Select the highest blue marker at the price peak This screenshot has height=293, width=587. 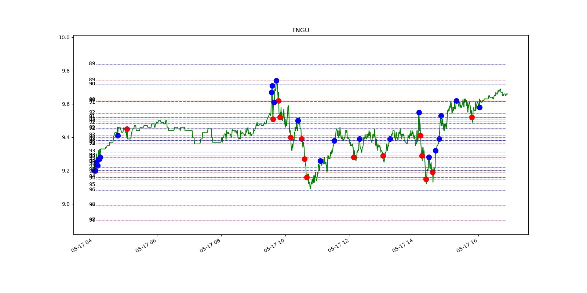tap(276, 81)
